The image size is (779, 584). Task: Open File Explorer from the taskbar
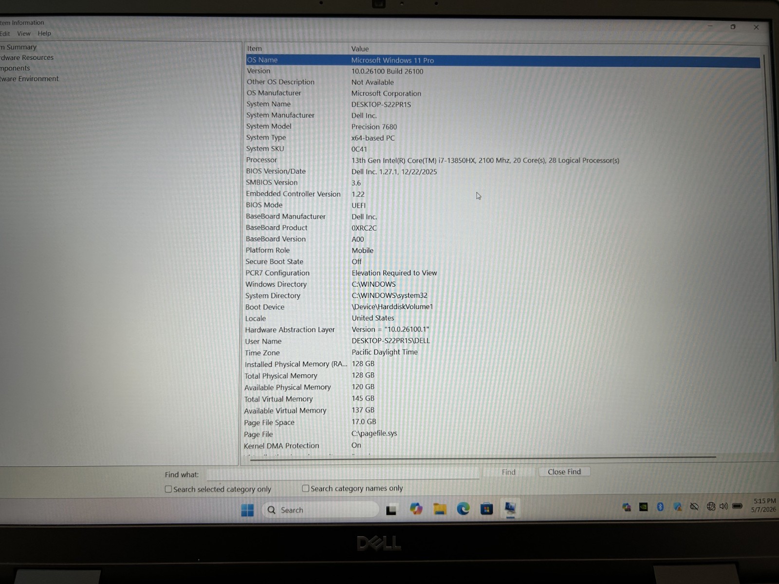click(440, 509)
